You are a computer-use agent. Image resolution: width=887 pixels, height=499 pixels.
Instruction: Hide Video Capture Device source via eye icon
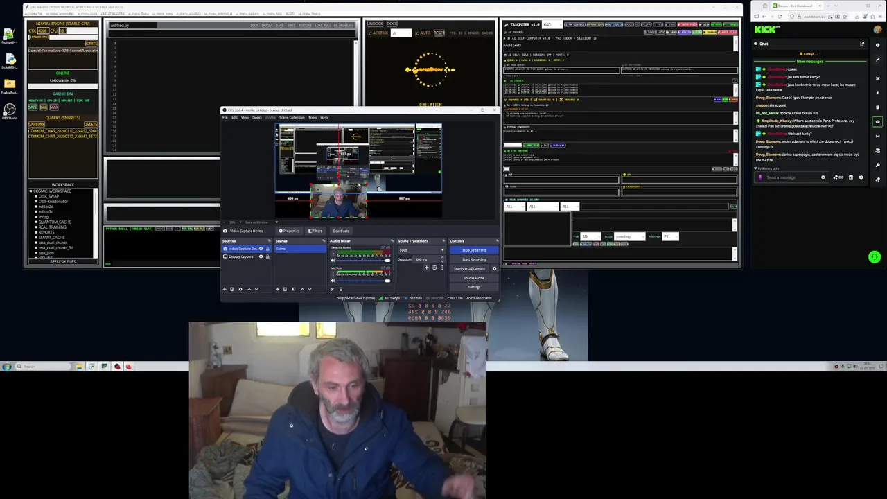click(261, 249)
